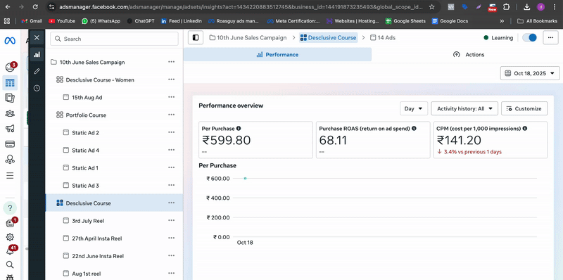This screenshot has height=280, width=563.
Task: Toggle the side panel layout button
Action: click(196, 38)
